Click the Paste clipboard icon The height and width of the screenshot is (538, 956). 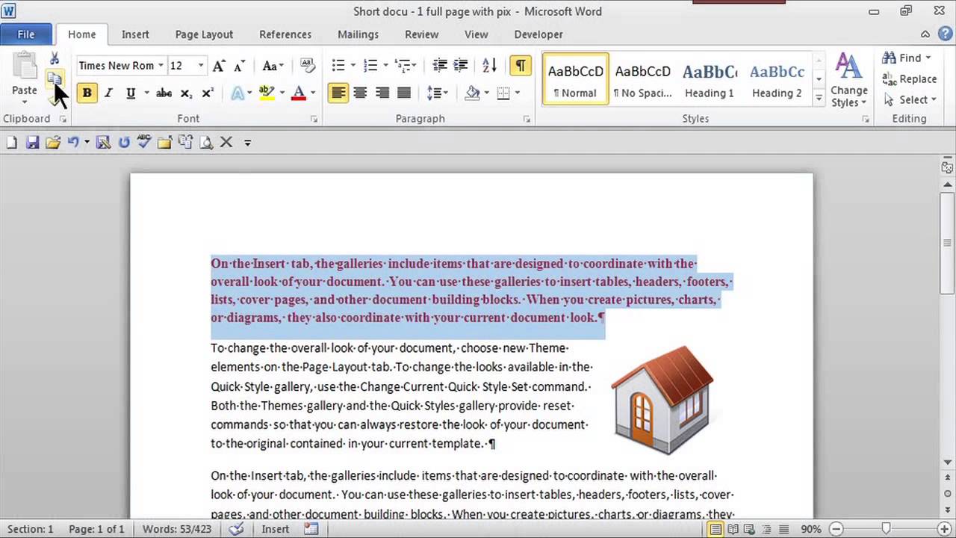[24, 66]
